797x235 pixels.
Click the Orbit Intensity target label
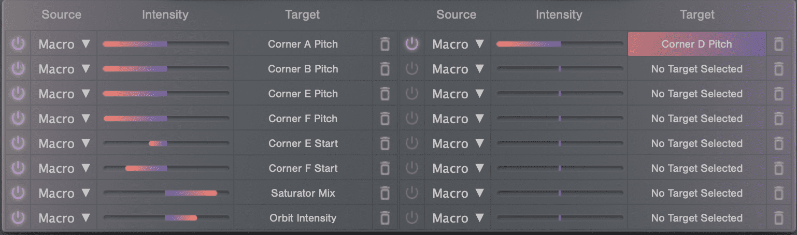[x=303, y=218]
